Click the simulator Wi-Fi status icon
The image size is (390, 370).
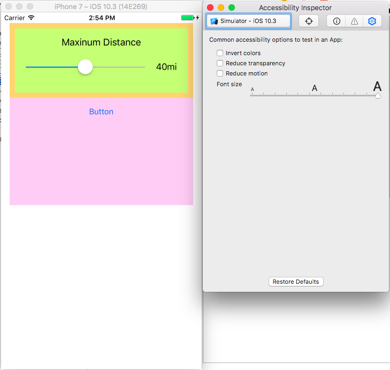coord(31,18)
